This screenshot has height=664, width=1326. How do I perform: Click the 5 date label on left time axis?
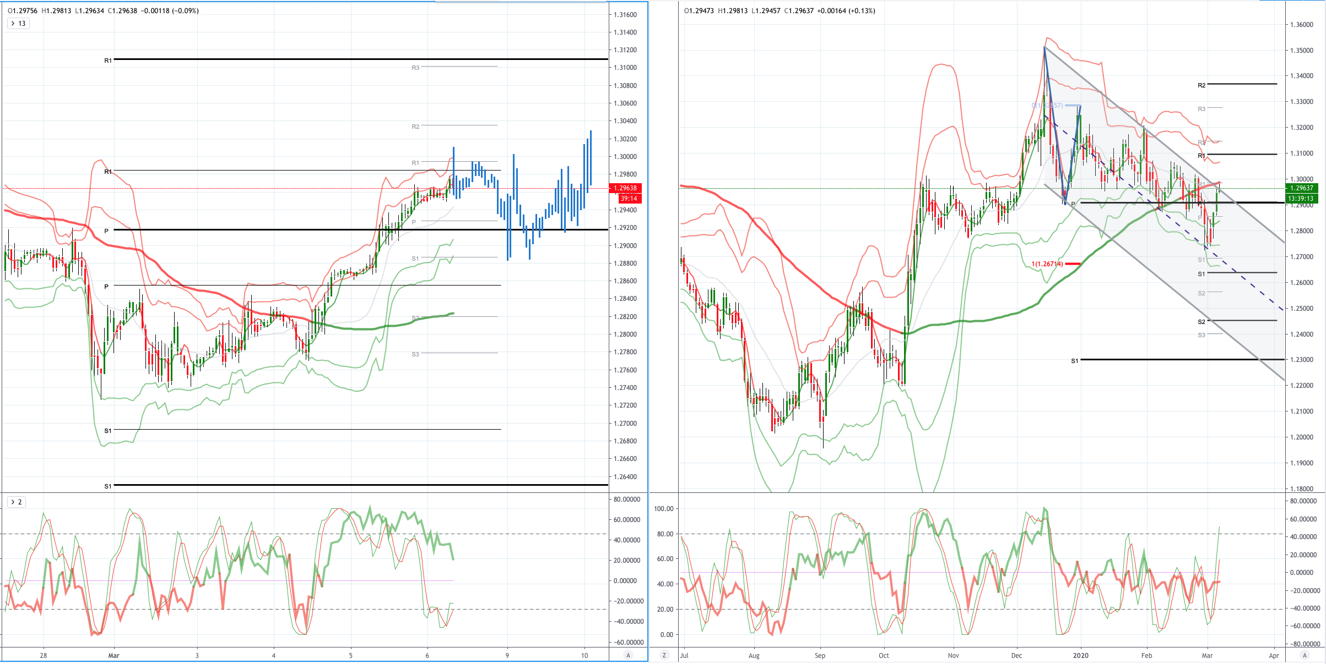coord(350,655)
